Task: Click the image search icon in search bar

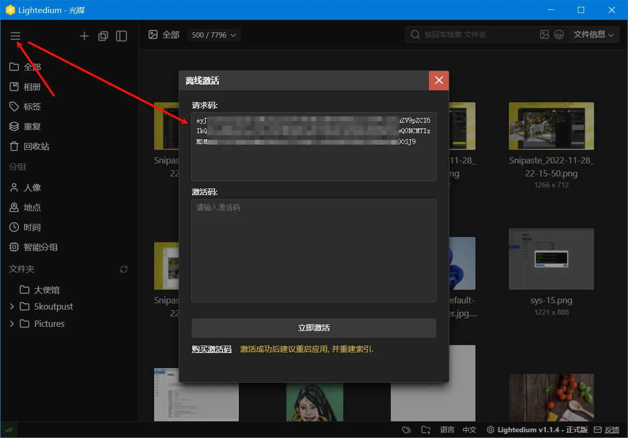Action: (544, 34)
